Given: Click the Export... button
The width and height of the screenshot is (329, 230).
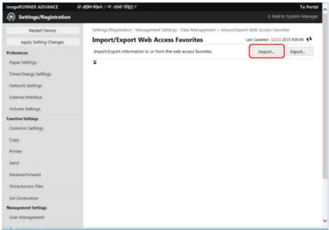Looking at the screenshot, I should (x=298, y=52).
